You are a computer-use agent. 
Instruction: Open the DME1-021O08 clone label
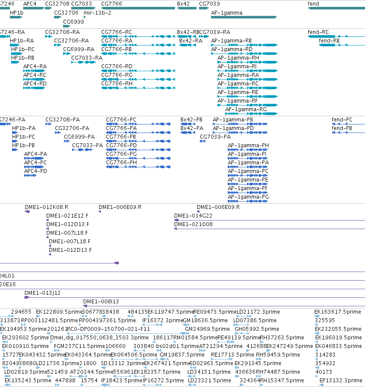193,224
